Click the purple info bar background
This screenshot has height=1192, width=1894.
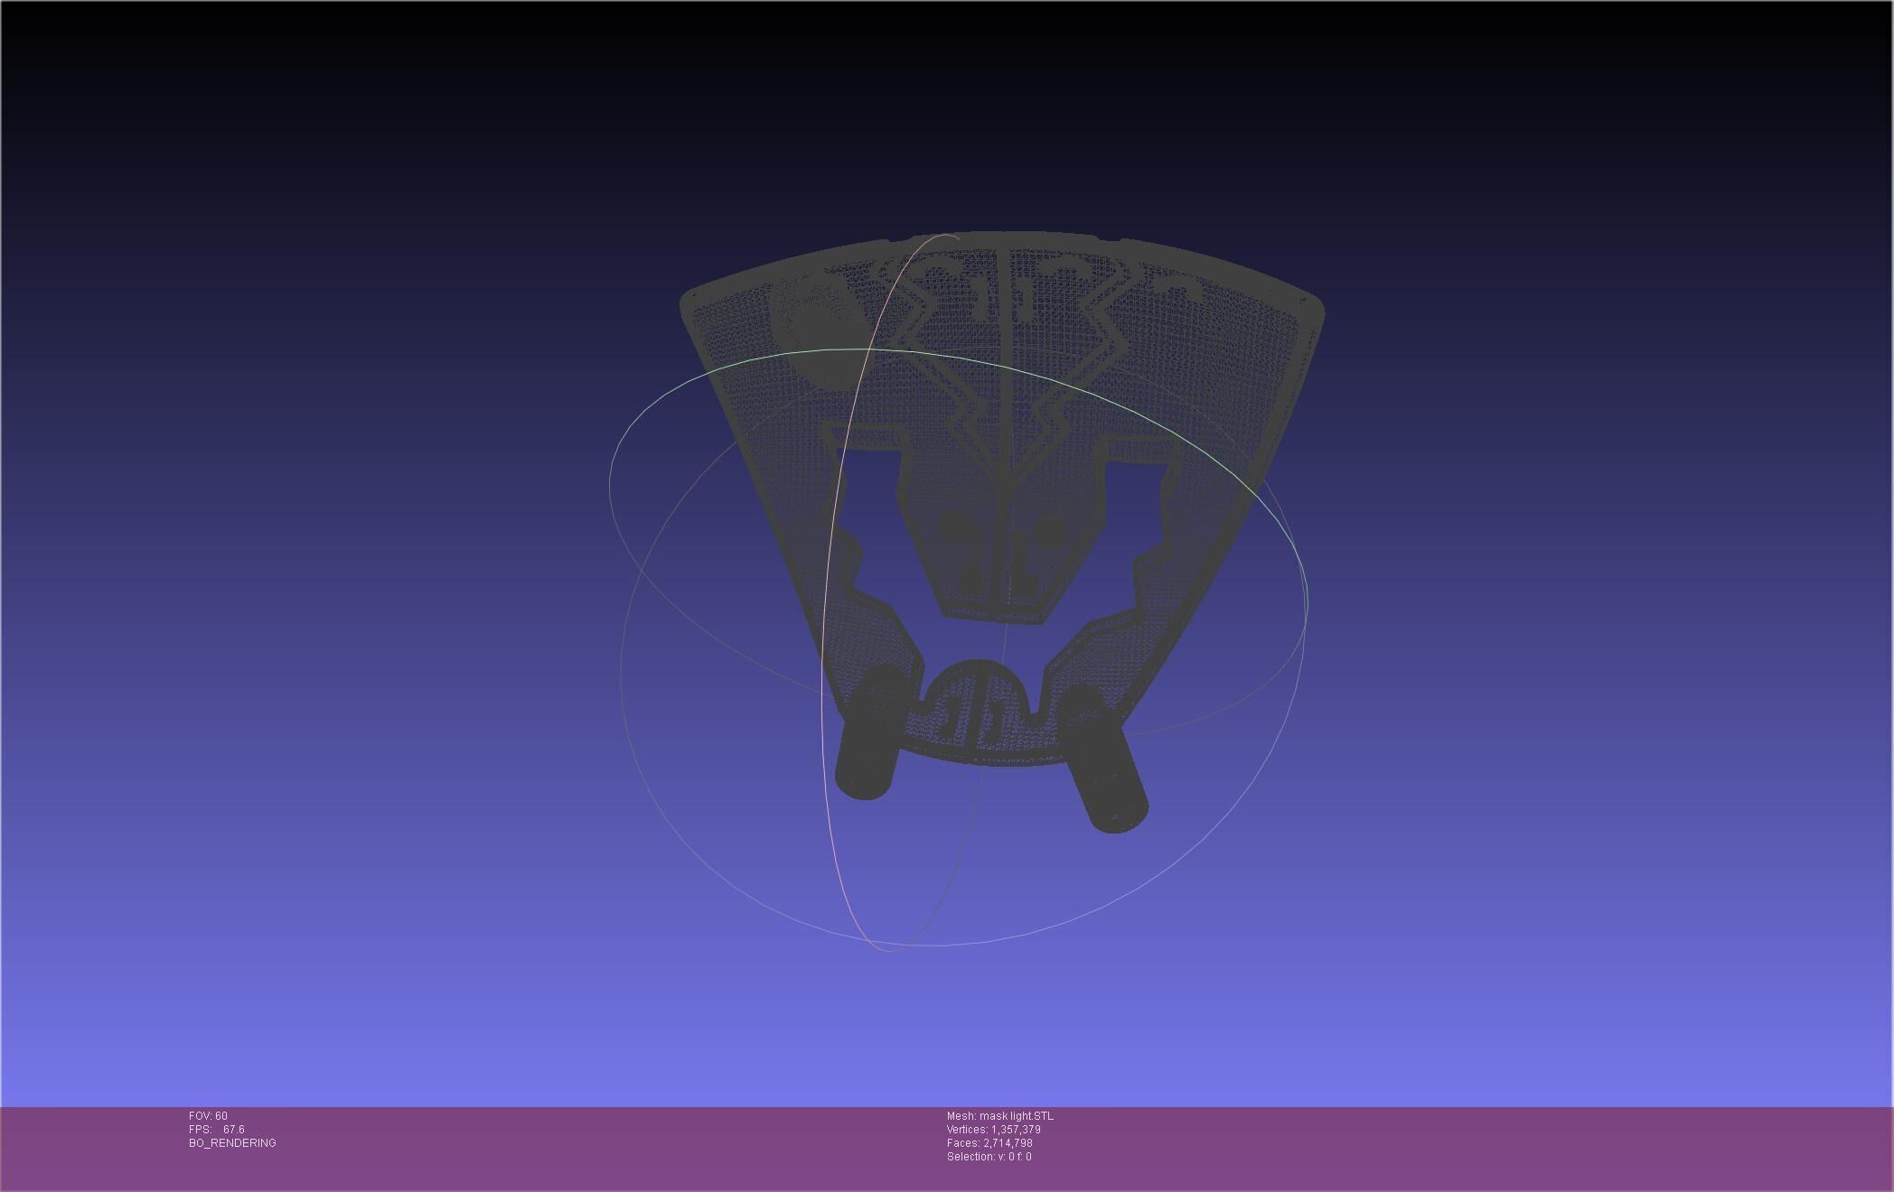1446,1151
